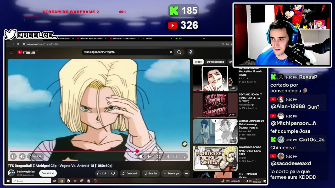
Task: Open more actions three-dot menu
Action: 187,173
